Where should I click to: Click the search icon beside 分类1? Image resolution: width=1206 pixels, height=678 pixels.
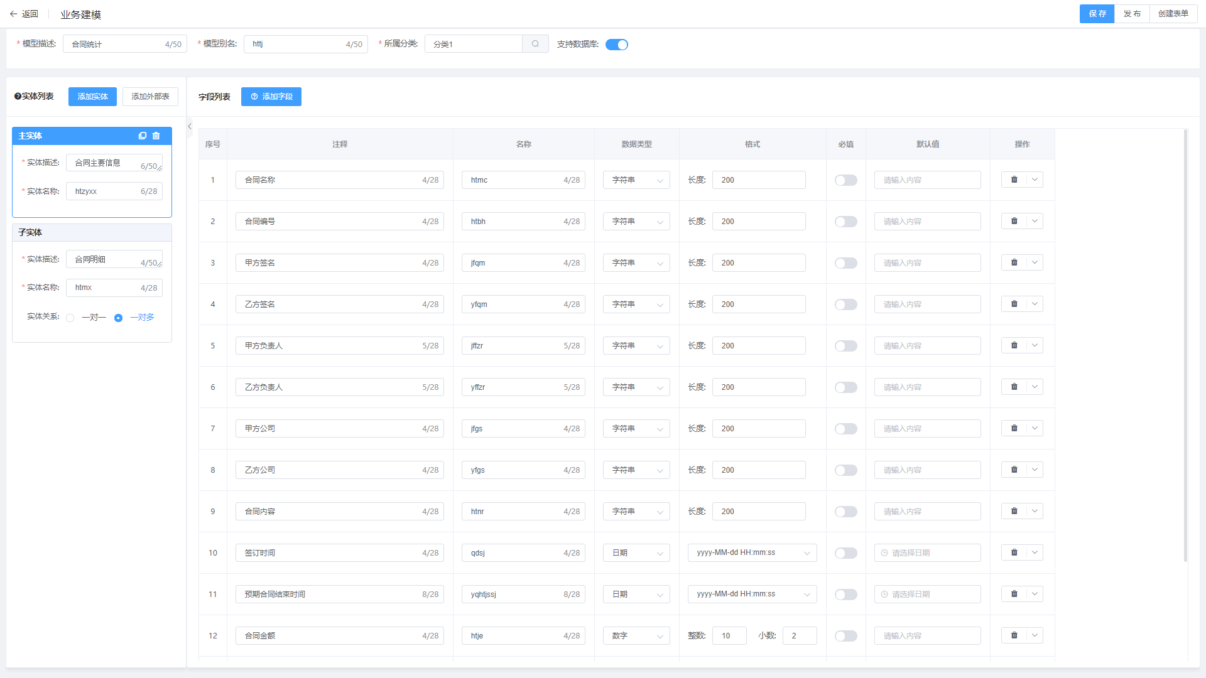(535, 44)
